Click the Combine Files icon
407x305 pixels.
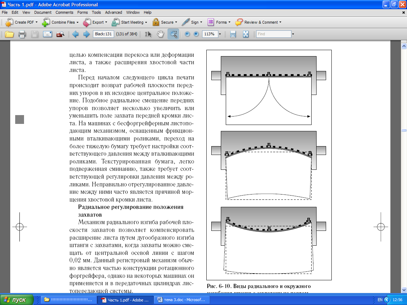[x=46, y=22]
